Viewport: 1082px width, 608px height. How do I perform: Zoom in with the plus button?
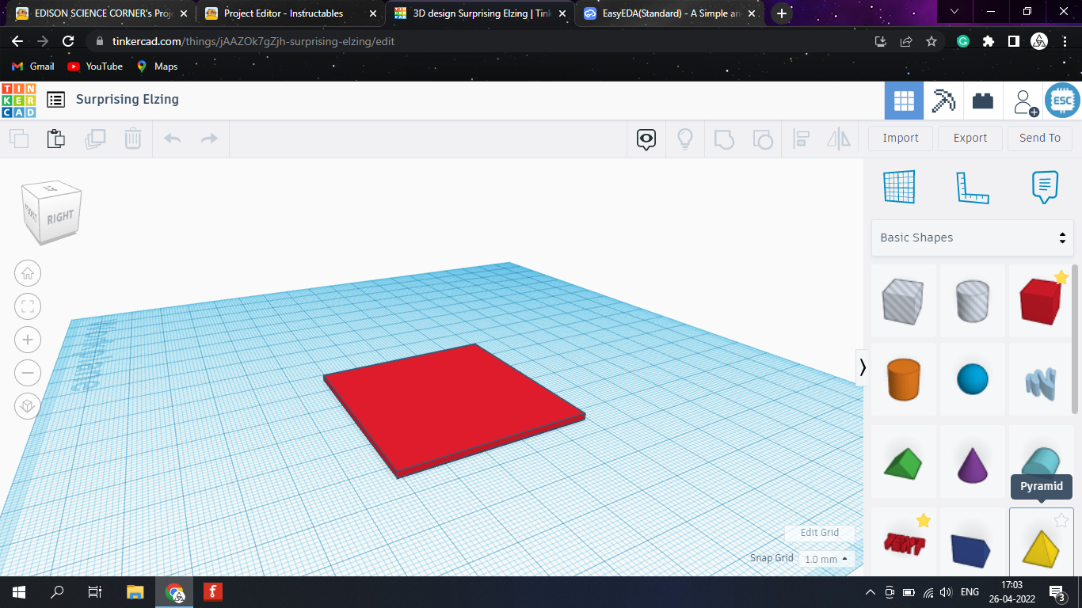[28, 340]
